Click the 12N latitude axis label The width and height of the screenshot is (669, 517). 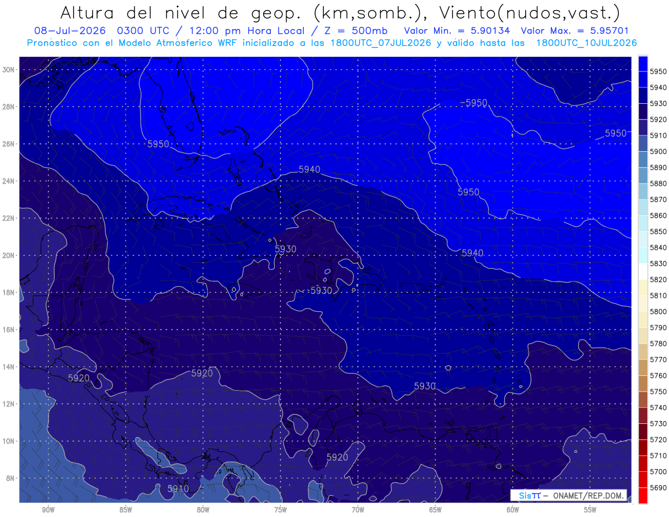pos(9,404)
